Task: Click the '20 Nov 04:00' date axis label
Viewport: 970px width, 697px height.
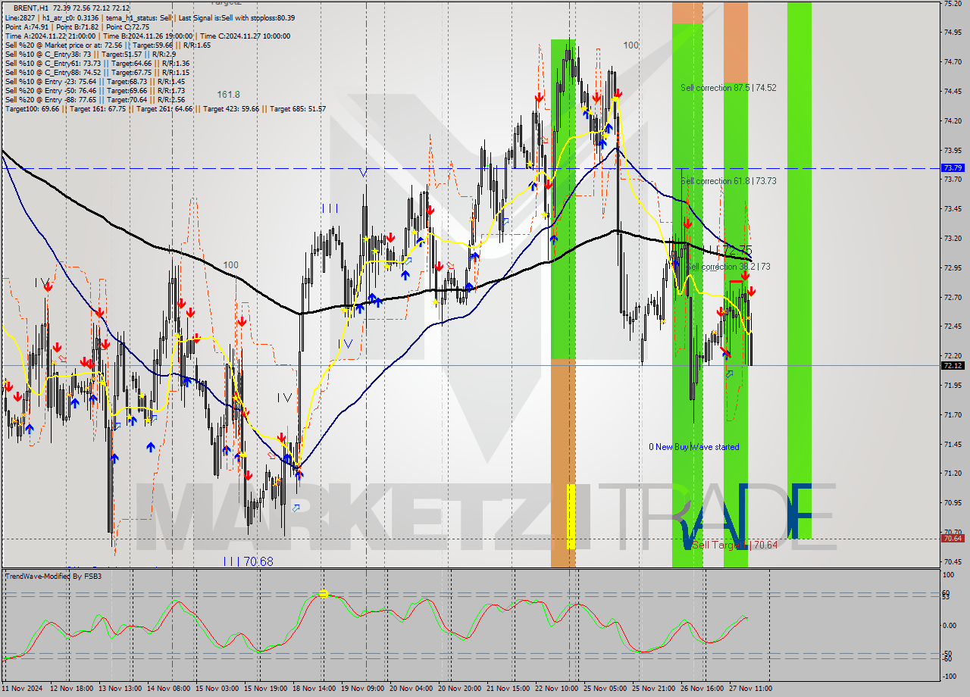Action: click(x=411, y=689)
